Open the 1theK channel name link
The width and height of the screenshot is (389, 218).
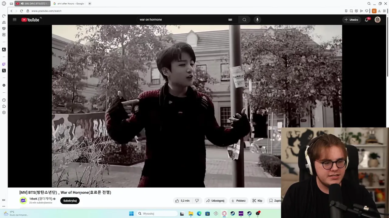pos(41,199)
